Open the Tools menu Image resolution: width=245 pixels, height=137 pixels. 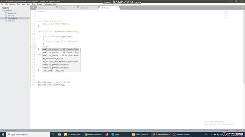tap(34, 4)
